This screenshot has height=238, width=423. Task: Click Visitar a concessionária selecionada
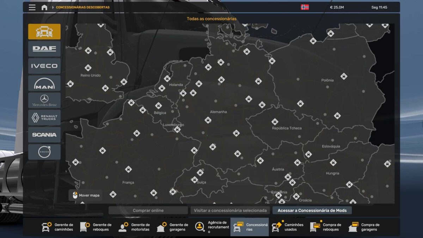click(x=230, y=210)
